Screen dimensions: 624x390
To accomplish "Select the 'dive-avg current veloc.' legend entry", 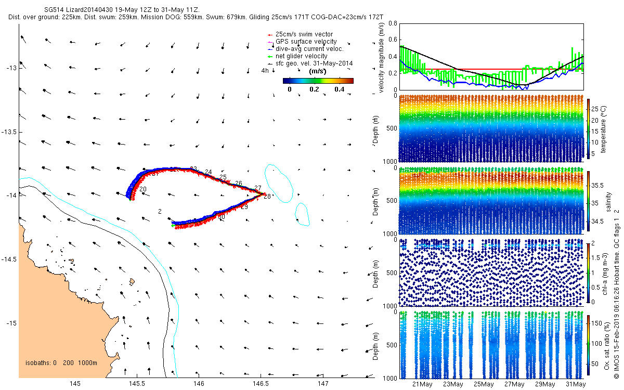I will (x=309, y=49).
